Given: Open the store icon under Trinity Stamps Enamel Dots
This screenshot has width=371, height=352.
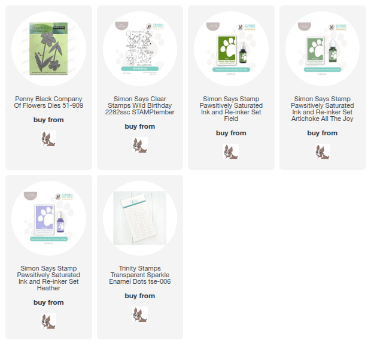Looking at the screenshot, I should (140, 314).
